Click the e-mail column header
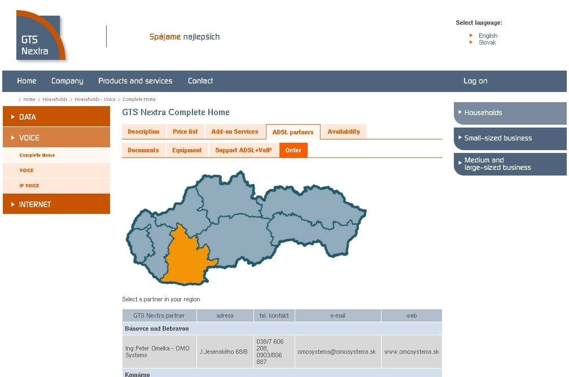This screenshot has width=569, height=377. pyautogui.click(x=338, y=315)
